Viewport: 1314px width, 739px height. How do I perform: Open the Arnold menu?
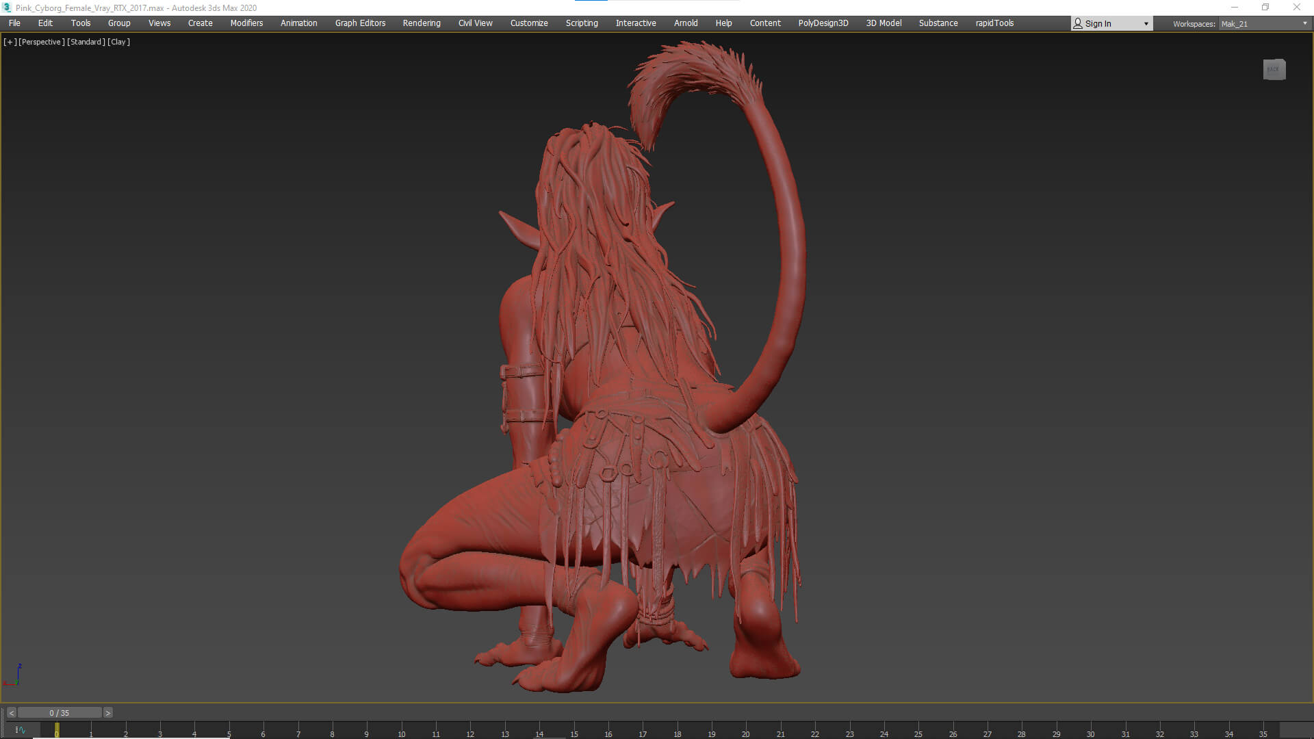coord(686,23)
